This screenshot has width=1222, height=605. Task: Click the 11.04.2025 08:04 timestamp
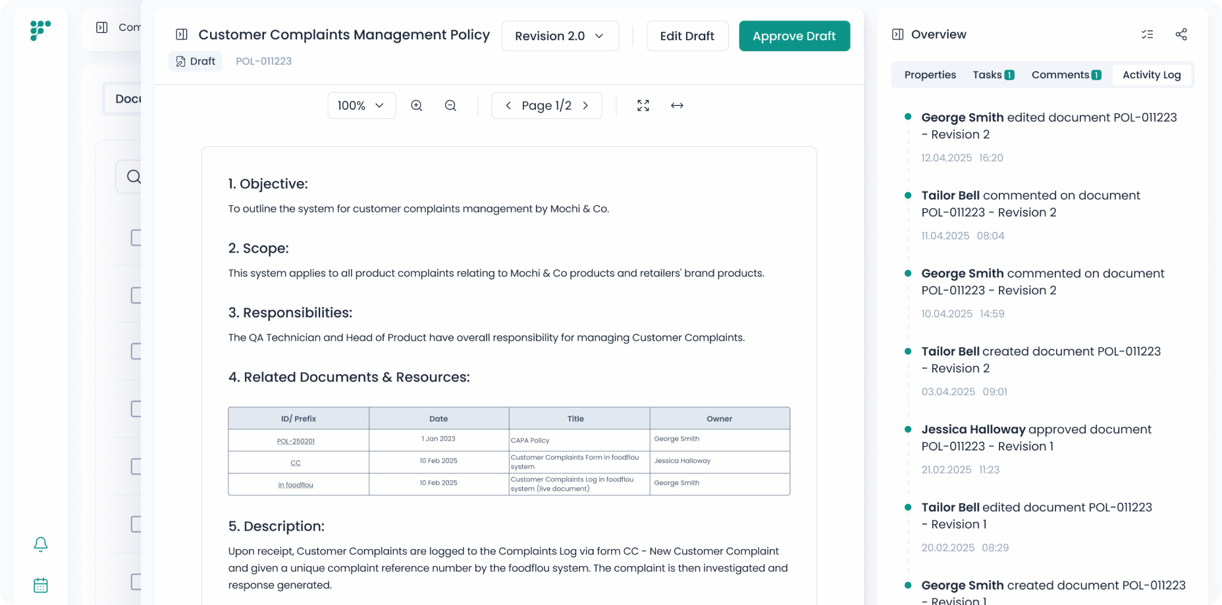tap(963, 235)
